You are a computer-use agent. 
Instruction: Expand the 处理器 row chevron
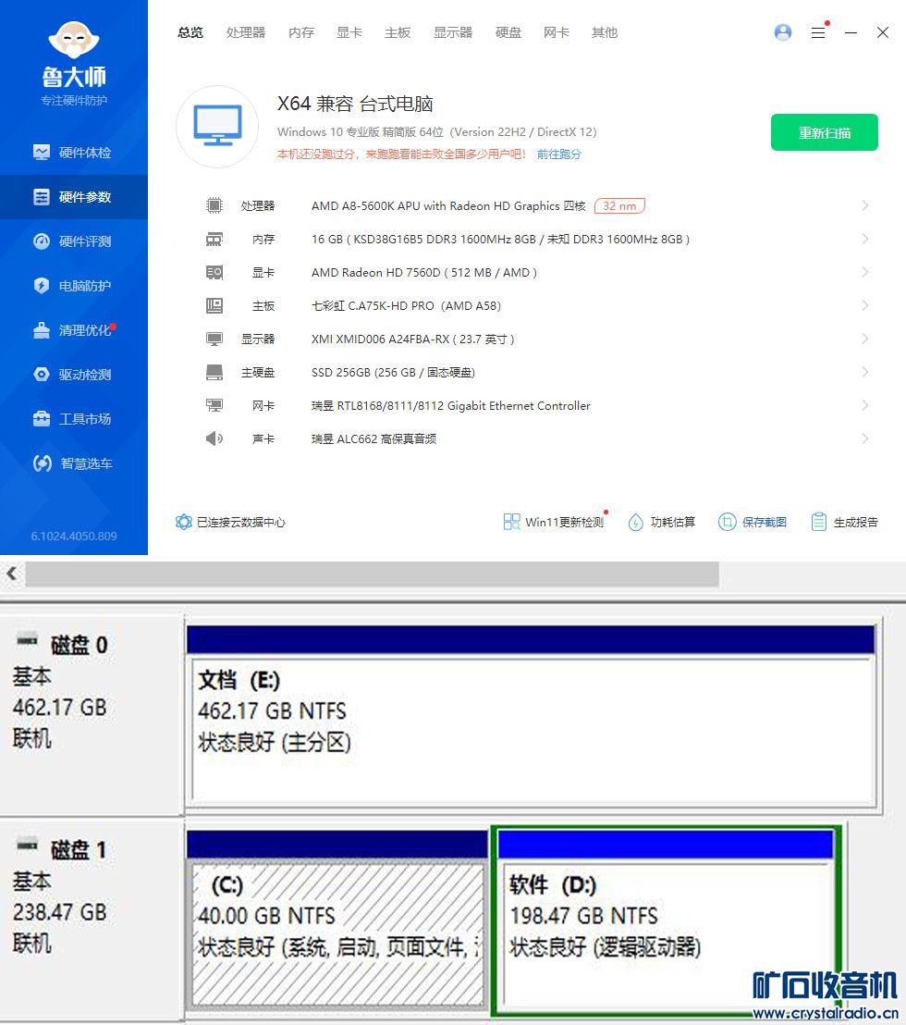(864, 205)
